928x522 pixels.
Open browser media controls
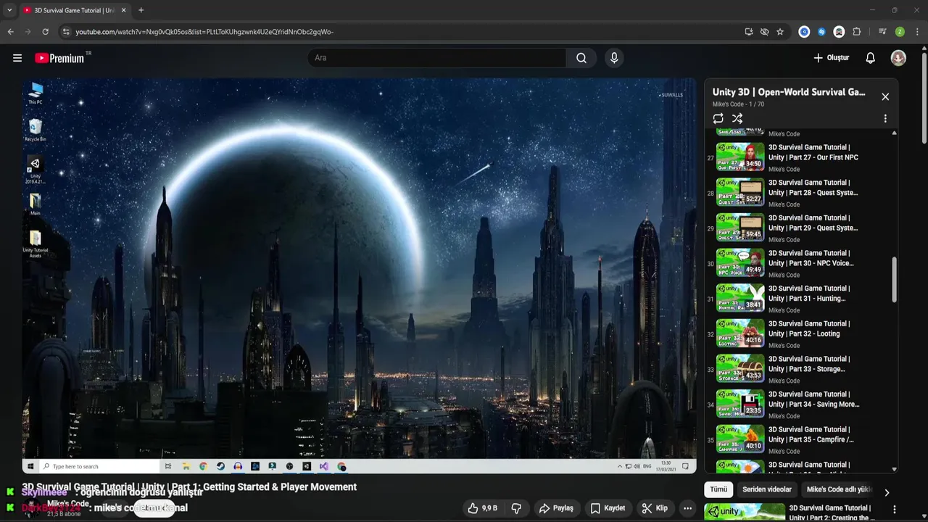pyautogui.click(x=882, y=32)
